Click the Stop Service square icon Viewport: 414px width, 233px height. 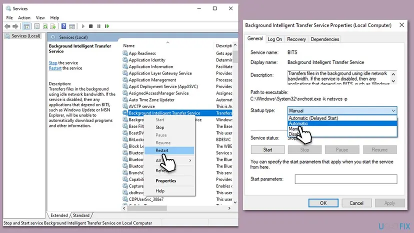click(91, 26)
